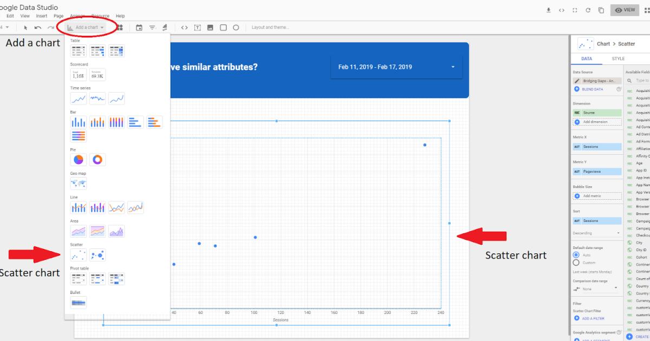
Task: Open the Page menu
Action: tap(58, 16)
